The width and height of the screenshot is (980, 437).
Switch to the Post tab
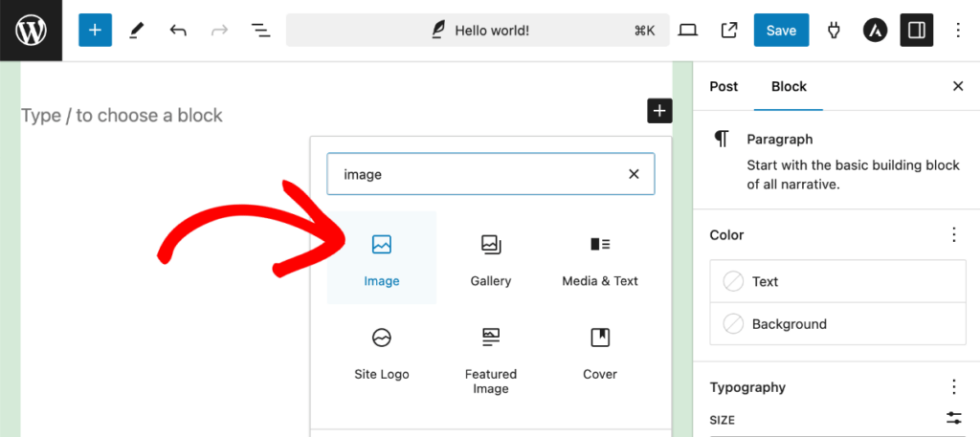[724, 87]
